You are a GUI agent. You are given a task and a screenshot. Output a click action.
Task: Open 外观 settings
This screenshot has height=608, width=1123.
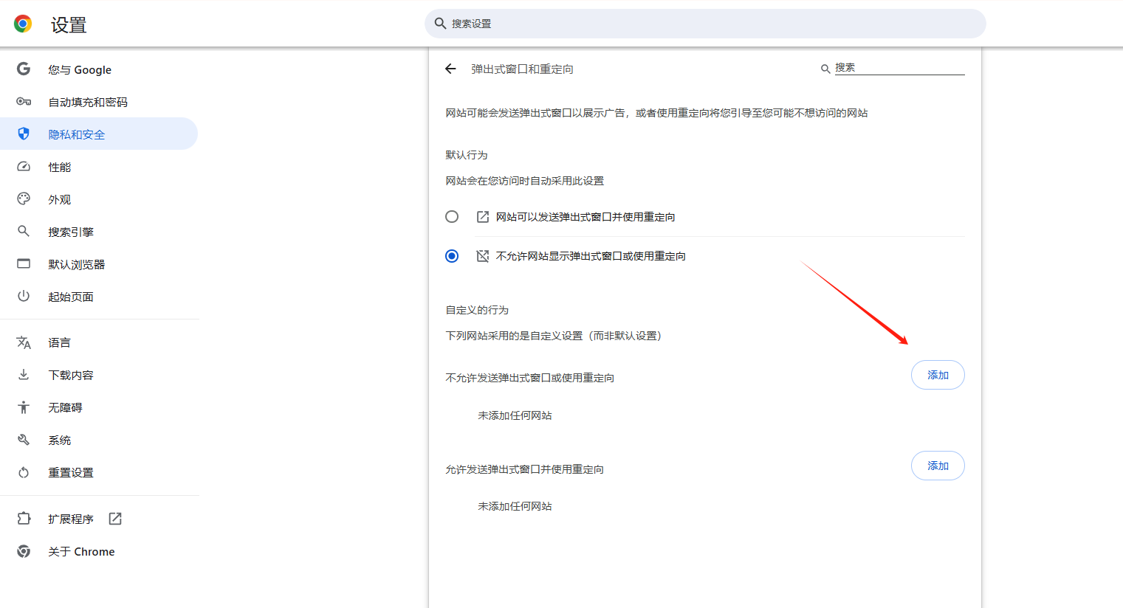tap(99, 199)
